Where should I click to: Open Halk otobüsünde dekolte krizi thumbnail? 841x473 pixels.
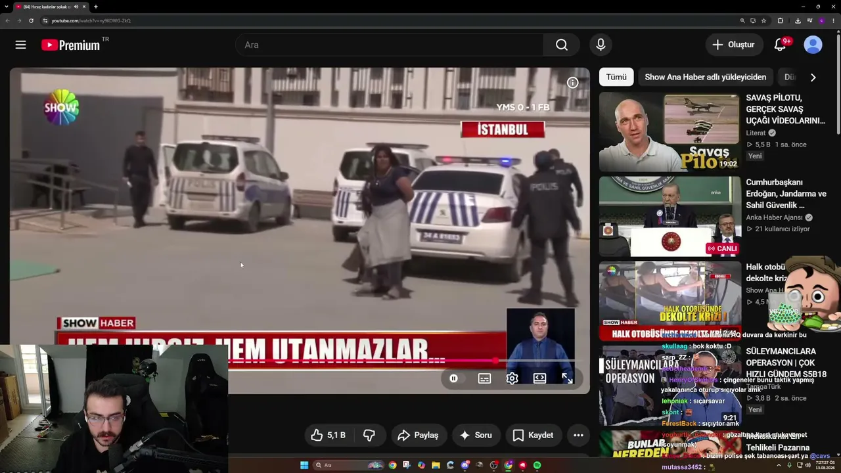point(670,301)
